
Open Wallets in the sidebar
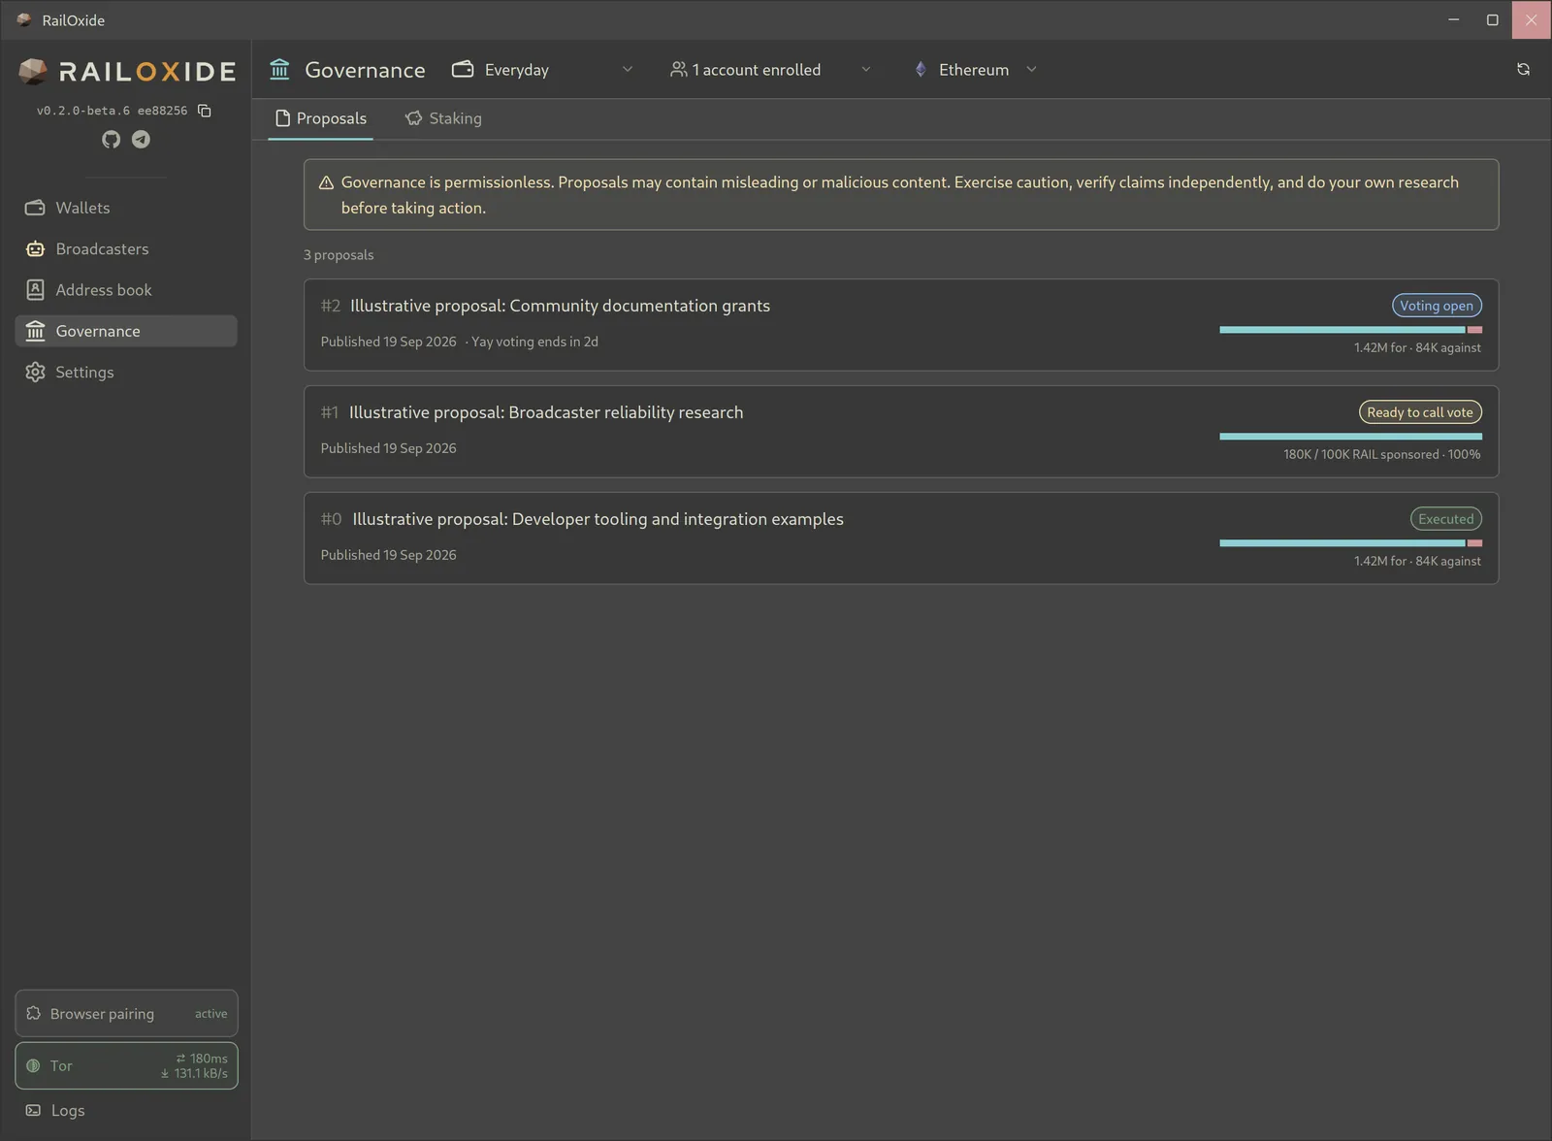[126, 208]
